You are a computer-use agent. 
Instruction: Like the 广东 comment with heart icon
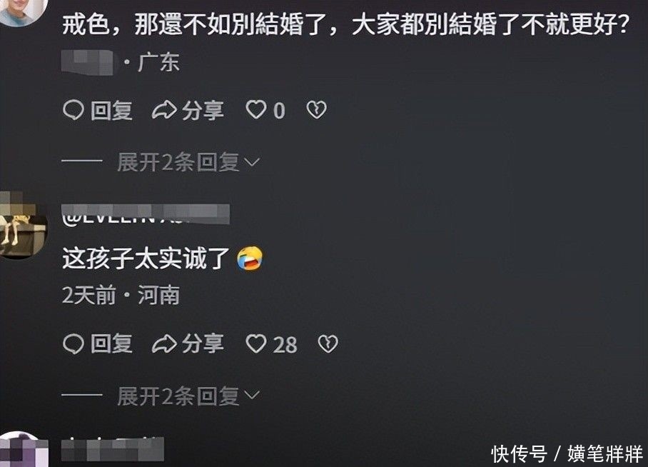pos(256,110)
